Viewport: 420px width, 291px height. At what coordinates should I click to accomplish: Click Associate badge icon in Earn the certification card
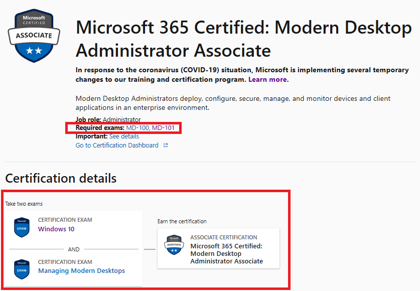174,245
